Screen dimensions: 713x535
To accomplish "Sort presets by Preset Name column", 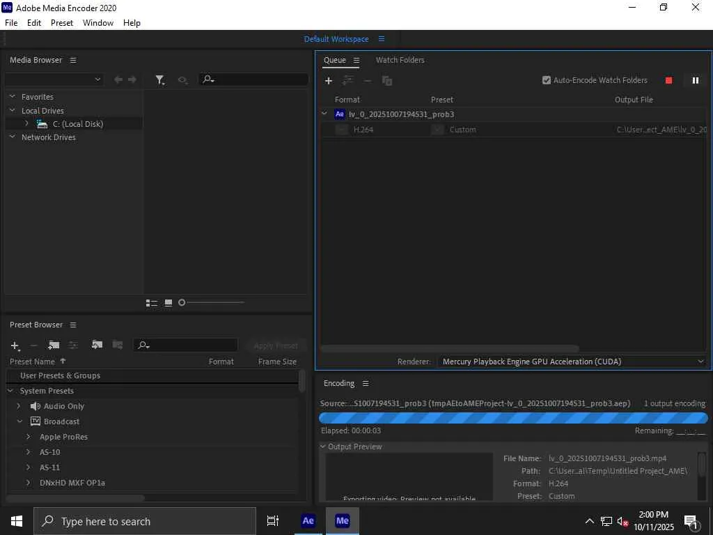I will click(32, 362).
